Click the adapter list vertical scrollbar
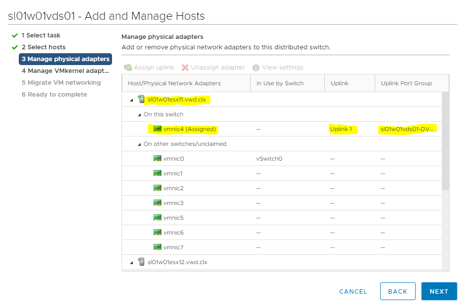464x306 pixels. tap(445, 141)
